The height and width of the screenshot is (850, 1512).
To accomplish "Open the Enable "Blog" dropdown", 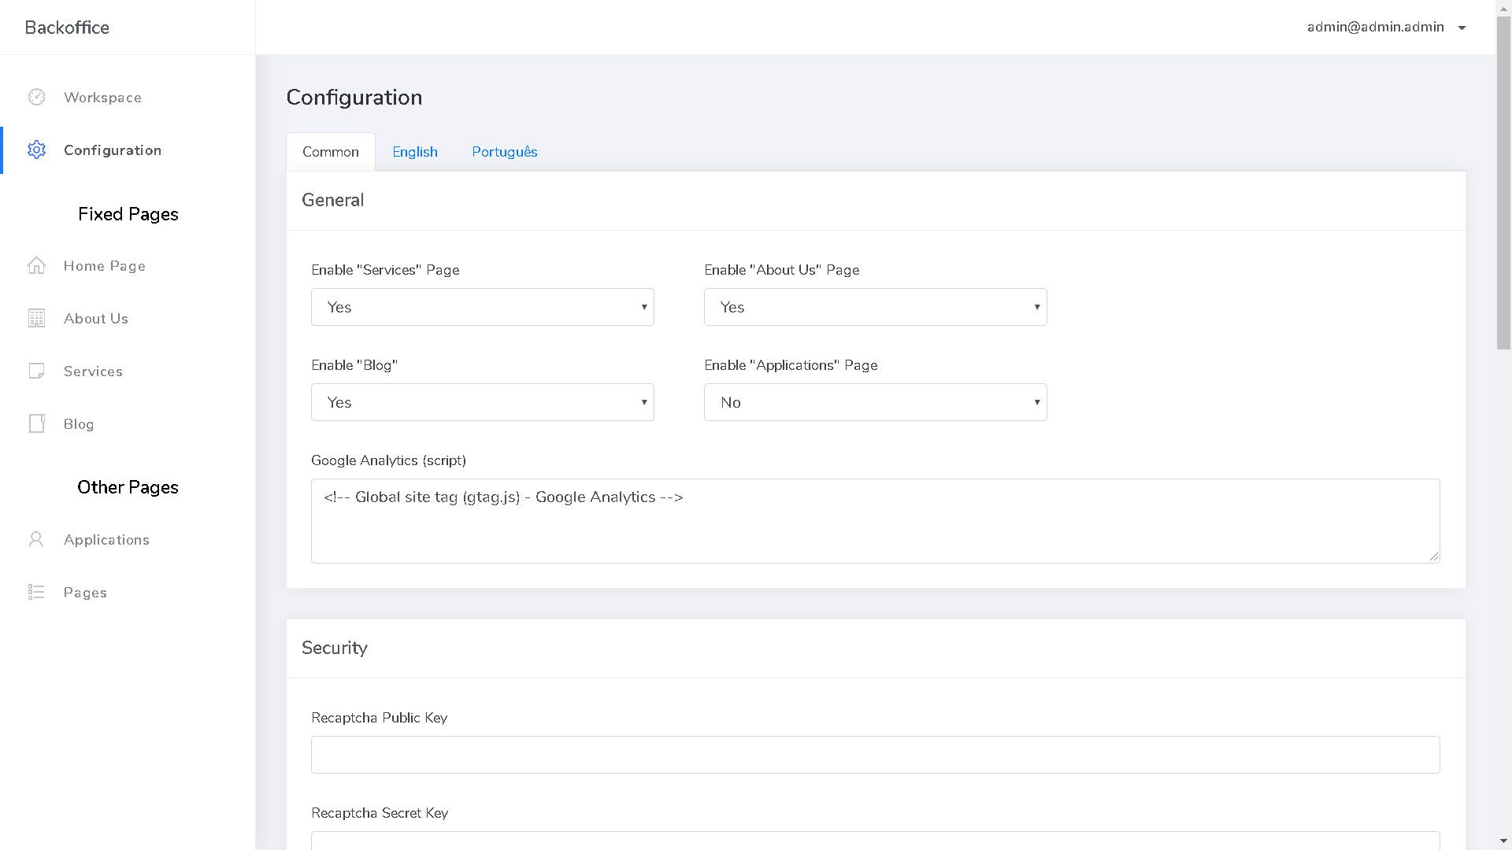I will [482, 402].
